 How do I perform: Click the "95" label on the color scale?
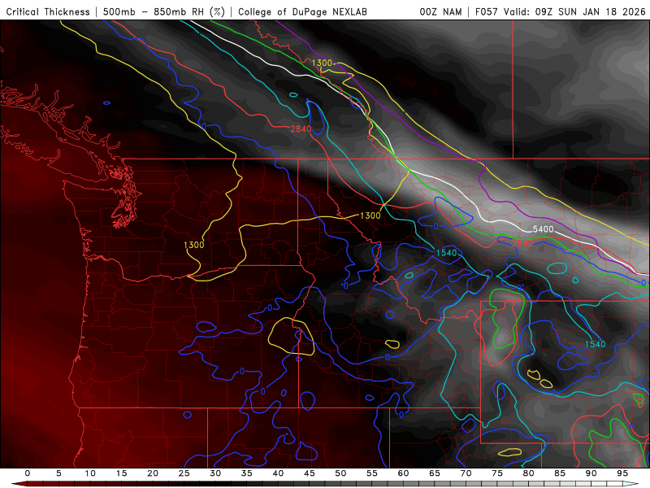[x=622, y=473]
